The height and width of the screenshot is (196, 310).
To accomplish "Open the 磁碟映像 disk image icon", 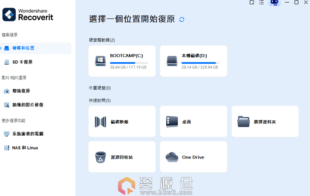I will tap(101, 122).
